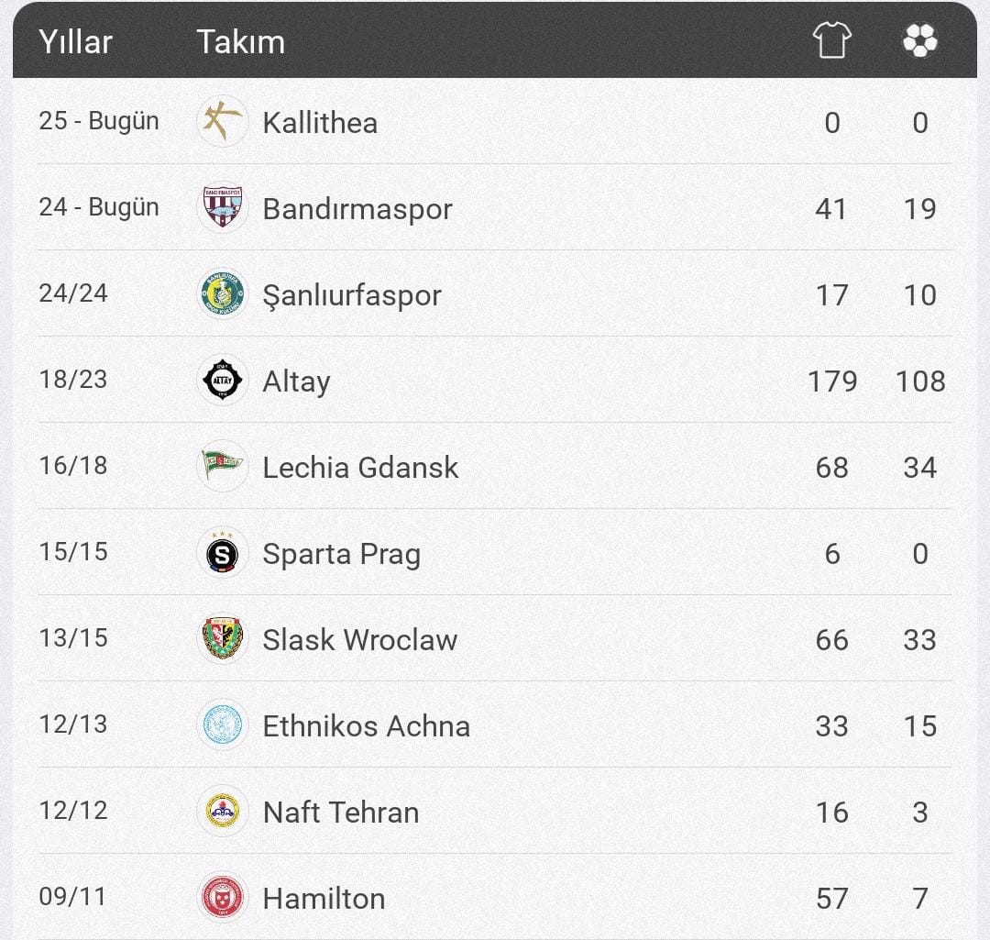Click the Lechia Gdansk flag logo
Screen dimensions: 990x940
[222, 466]
